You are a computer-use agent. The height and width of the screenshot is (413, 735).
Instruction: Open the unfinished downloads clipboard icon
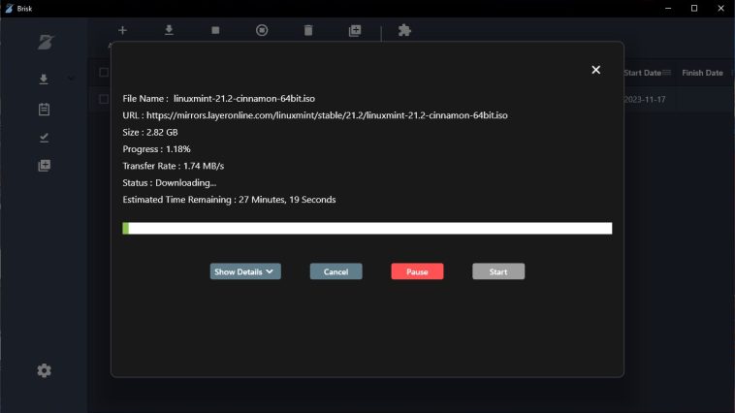tap(44, 110)
